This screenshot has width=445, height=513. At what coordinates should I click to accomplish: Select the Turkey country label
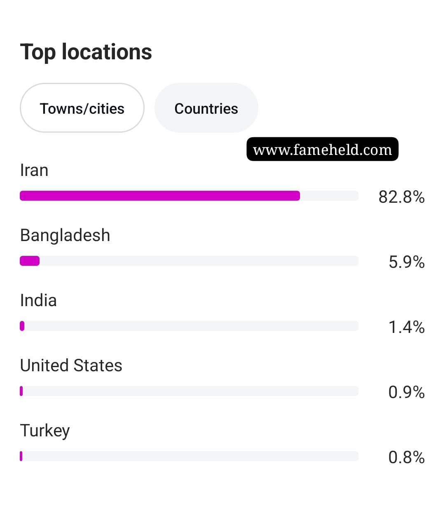pos(45,431)
